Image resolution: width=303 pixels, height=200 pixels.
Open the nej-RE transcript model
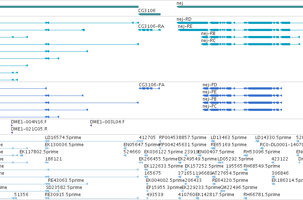pyautogui.click(x=240, y=30)
